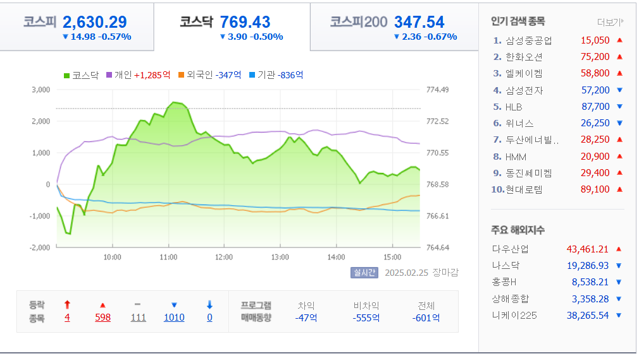Click the 차익 value -47억

pyautogui.click(x=306, y=318)
